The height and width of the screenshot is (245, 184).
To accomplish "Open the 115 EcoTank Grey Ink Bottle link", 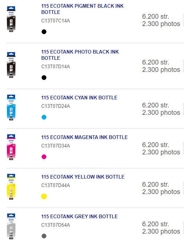I will click(79, 216).
